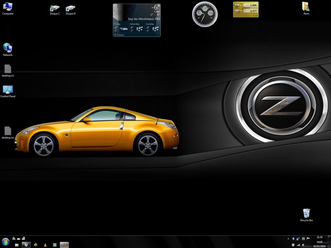
Task: Click the EUR amount field 1,000
Action: click(x=250, y=5)
